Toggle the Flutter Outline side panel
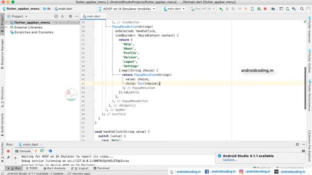 310,61
